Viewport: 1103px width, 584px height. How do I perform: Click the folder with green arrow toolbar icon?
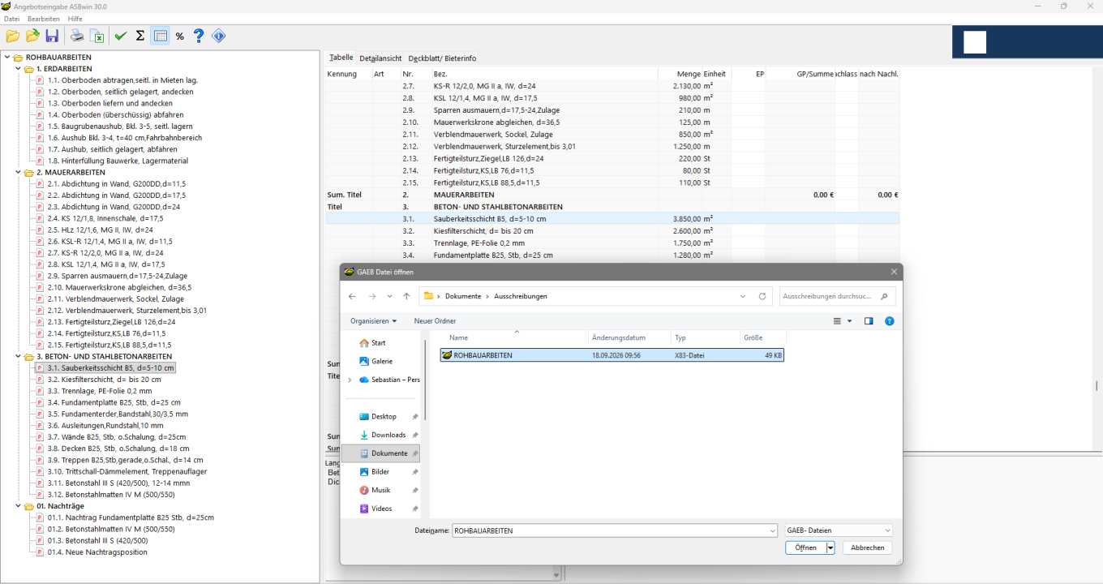[32, 36]
